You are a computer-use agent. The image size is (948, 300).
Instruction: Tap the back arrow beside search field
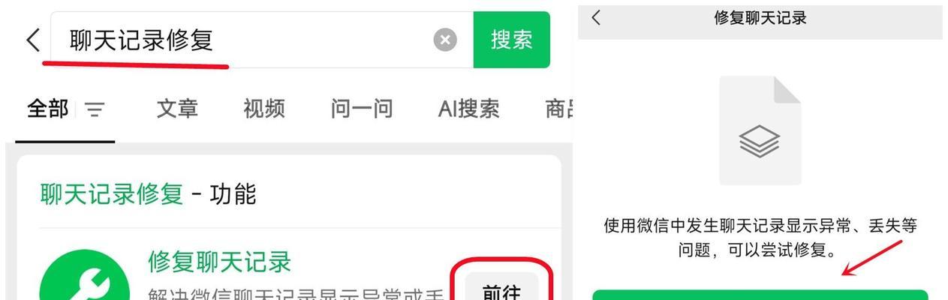tap(32, 40)
